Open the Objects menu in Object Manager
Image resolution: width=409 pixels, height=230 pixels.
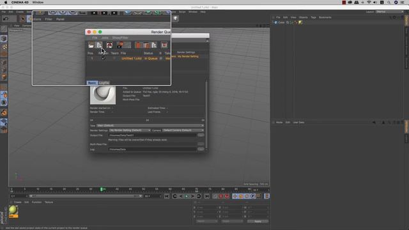click(303, 17)
